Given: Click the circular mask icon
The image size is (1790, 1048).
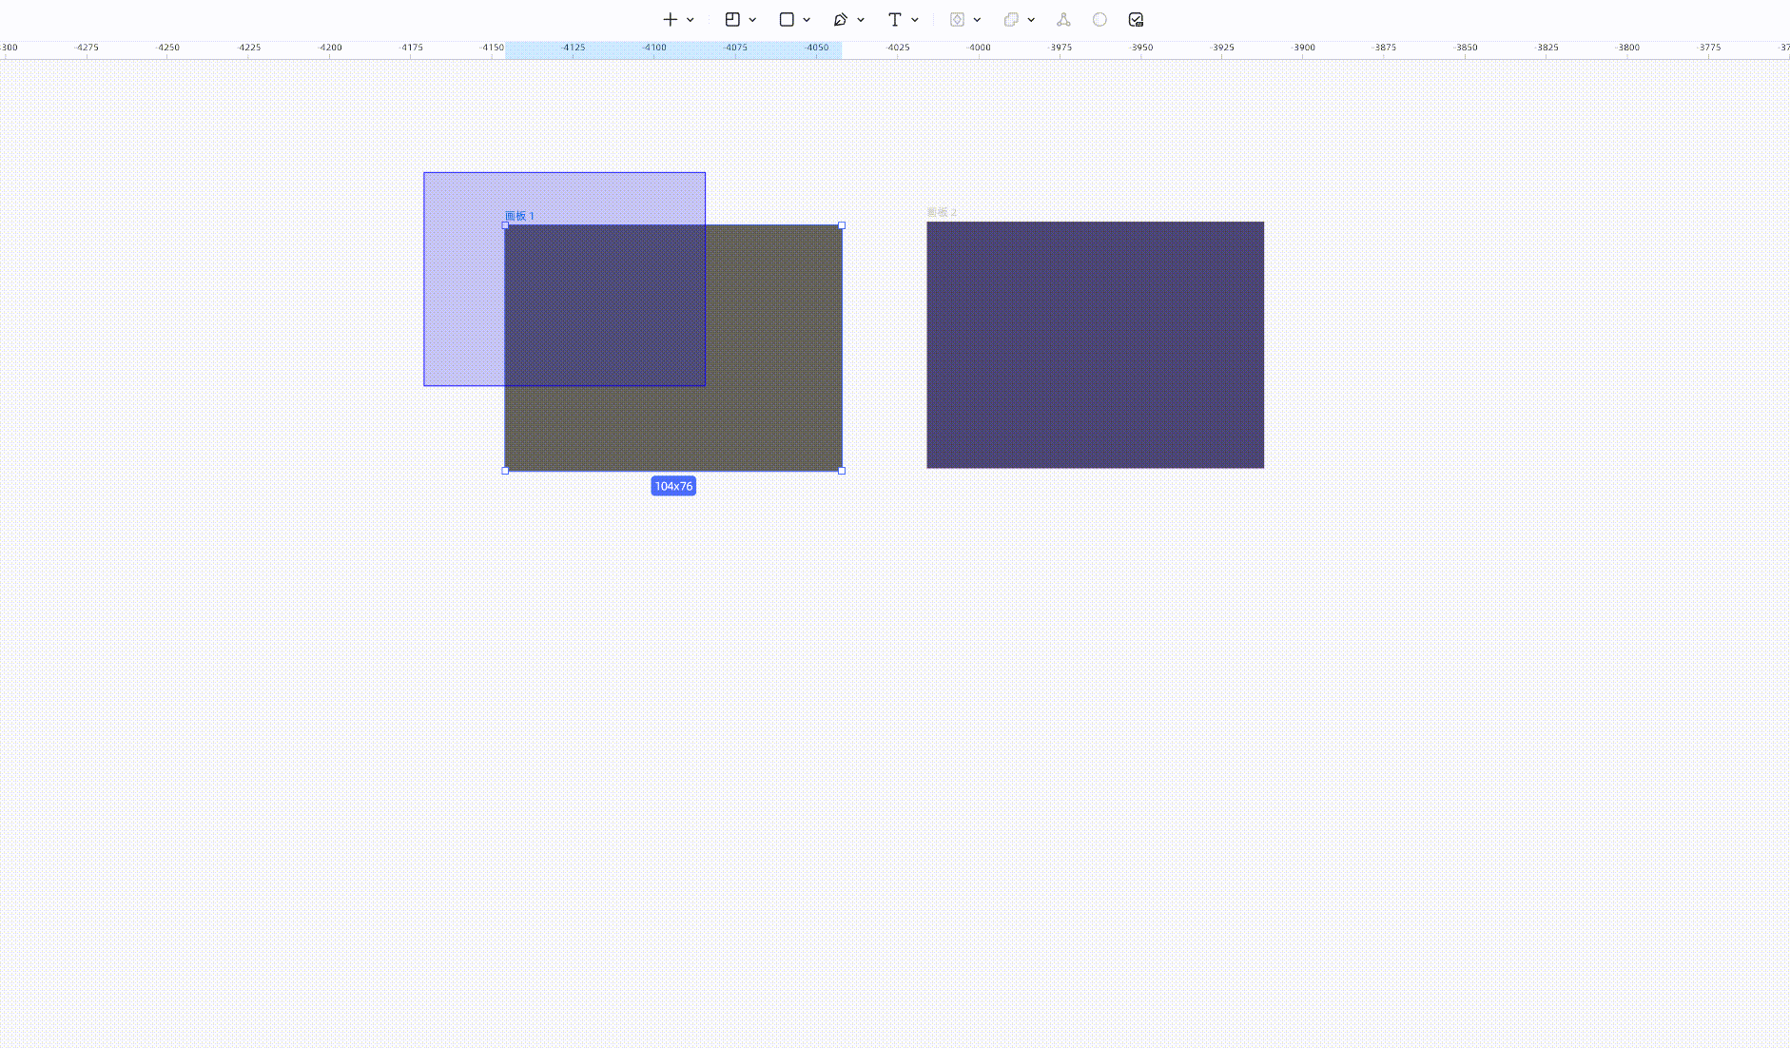Looking at the screenshot, I should tap(1099, 19).
